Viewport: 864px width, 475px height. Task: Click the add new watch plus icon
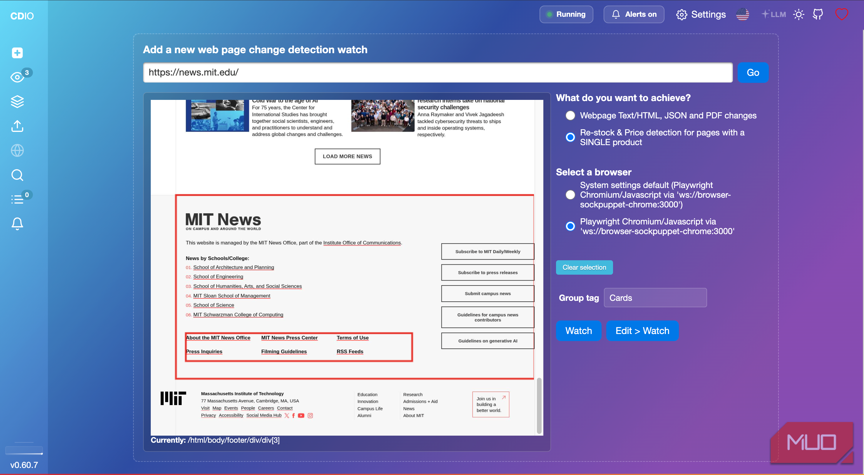click(17, 53)
